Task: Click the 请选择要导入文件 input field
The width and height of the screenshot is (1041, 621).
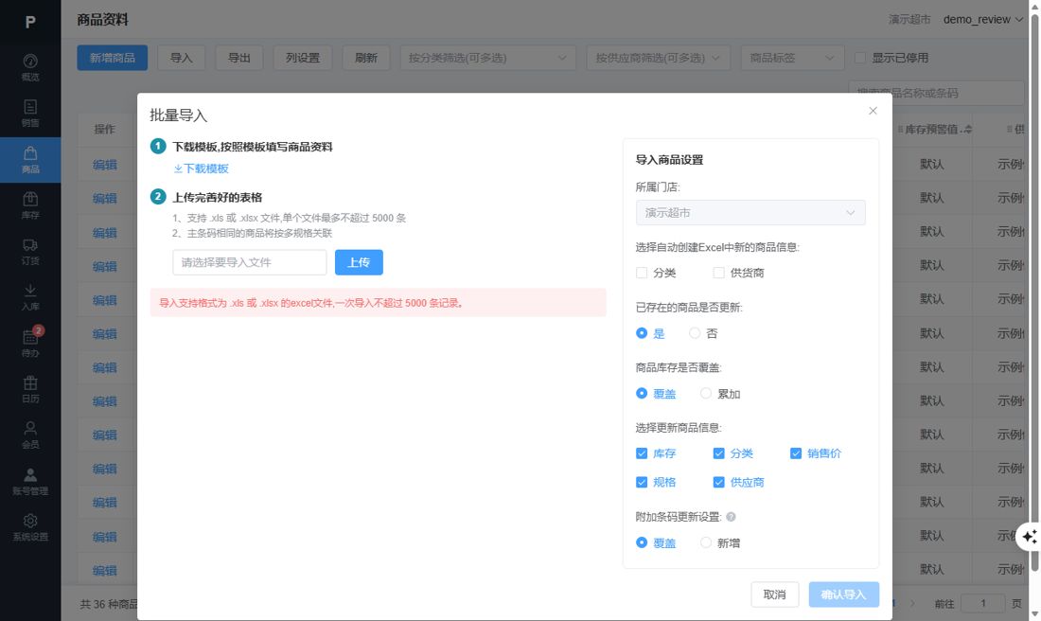Action: pyautogui.click(x=250, y=262)
